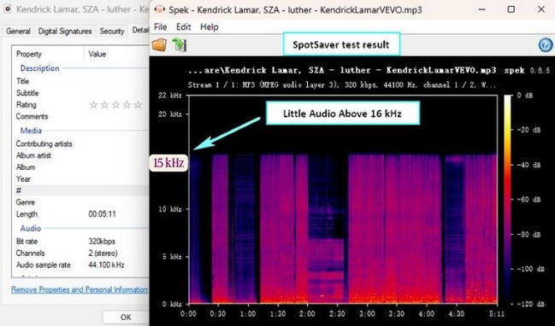Screen dimensions: 555x326
Task: Select the Genre property row
Action: click(x=80, y=202)
